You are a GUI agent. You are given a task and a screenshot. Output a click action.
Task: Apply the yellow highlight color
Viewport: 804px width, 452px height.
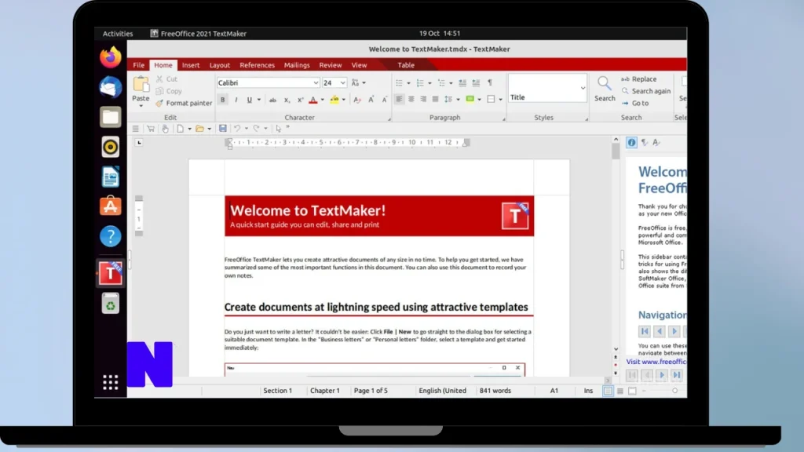(334, 100)
